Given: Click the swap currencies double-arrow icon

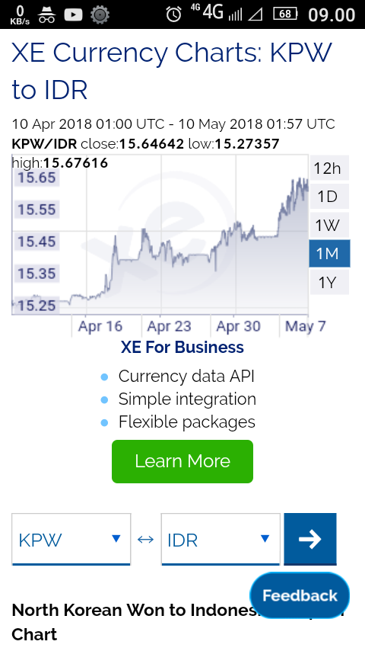Looking at the screenshot, I should 145,539.
